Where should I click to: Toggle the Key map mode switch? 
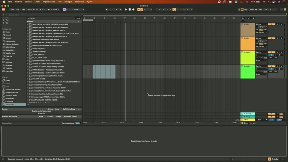tap(246, 9)
